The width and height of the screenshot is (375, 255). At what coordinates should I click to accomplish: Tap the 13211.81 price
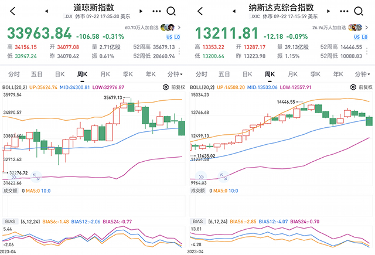(227, 33)
